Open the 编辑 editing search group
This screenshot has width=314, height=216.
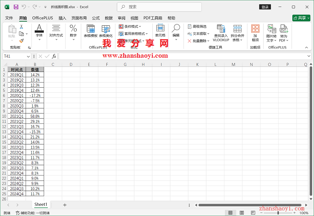(176, 32)
